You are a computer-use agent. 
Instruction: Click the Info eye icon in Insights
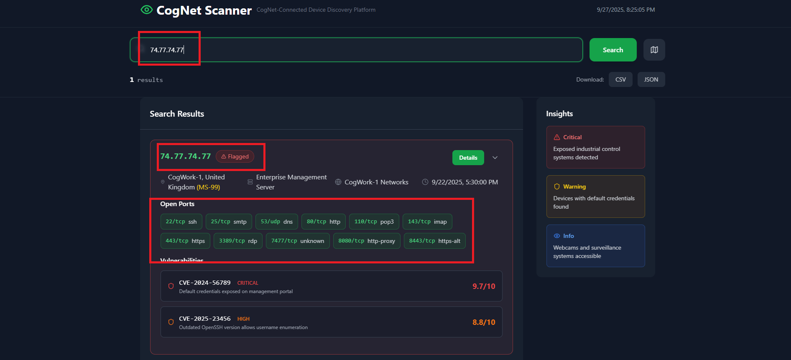tap(556, 236)
